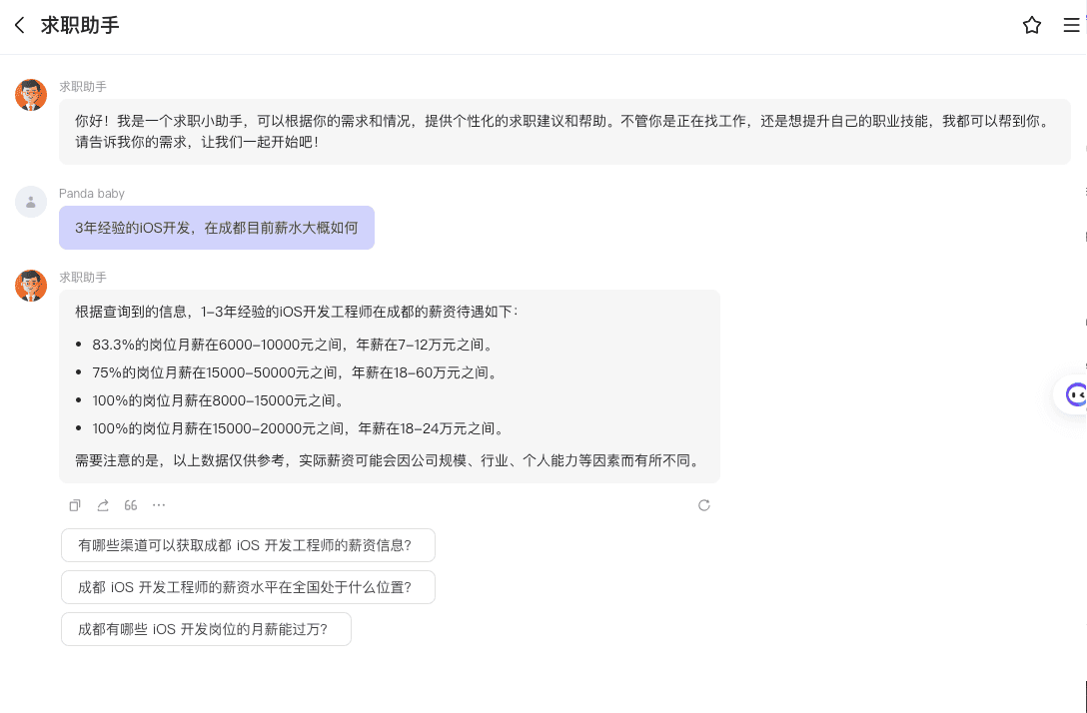Image resolution: width=1087 pixels, height=713 pixels.
Task: Regenerate the answer with the refresh icon
Action: 704,505
